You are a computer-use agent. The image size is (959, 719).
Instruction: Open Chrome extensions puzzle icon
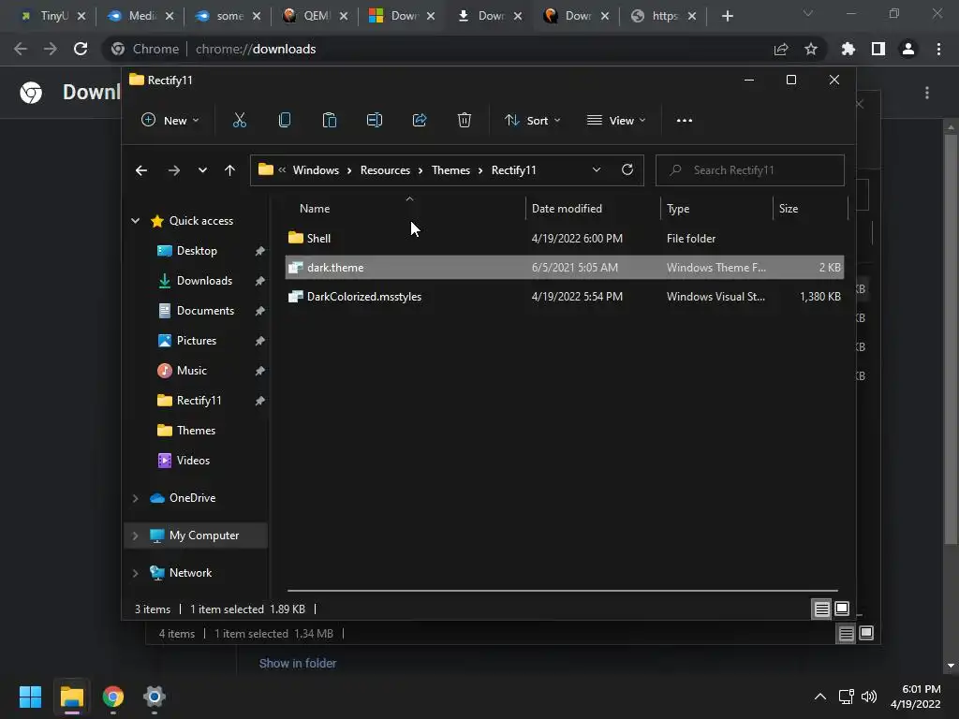click(x=848, y=49)
